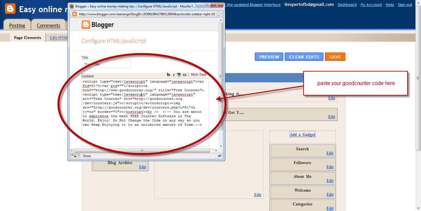Click Edit on the Search gadget
The width and height of the screenshot is (421, 211).
point(330,153)
